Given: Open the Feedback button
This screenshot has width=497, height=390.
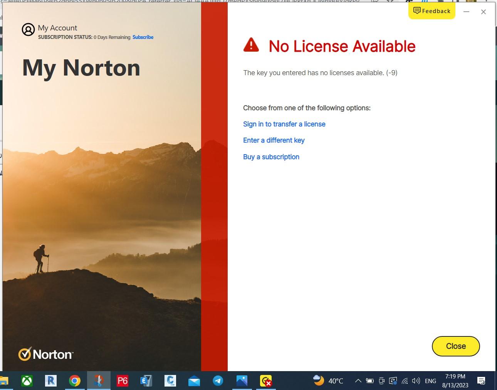Looking at the screenshot, I should (x=432, y=11).
